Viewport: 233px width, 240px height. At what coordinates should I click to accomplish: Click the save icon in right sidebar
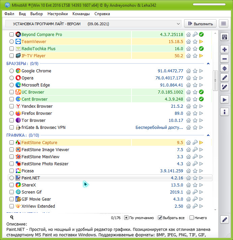[x=225, y=37]
